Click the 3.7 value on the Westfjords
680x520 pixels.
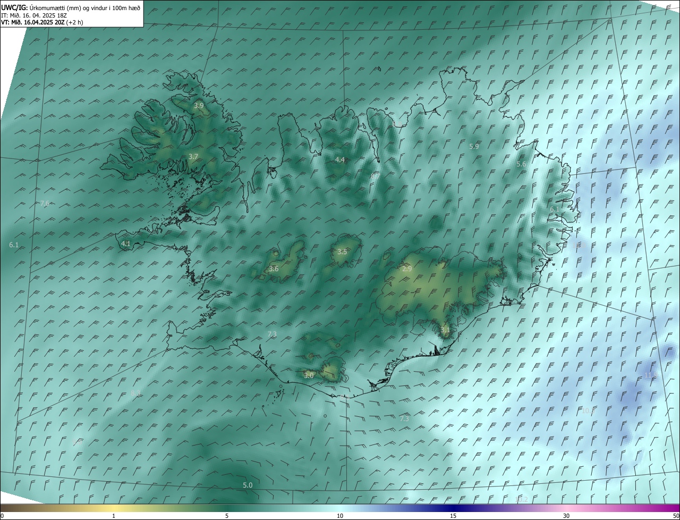pos(193,156)
